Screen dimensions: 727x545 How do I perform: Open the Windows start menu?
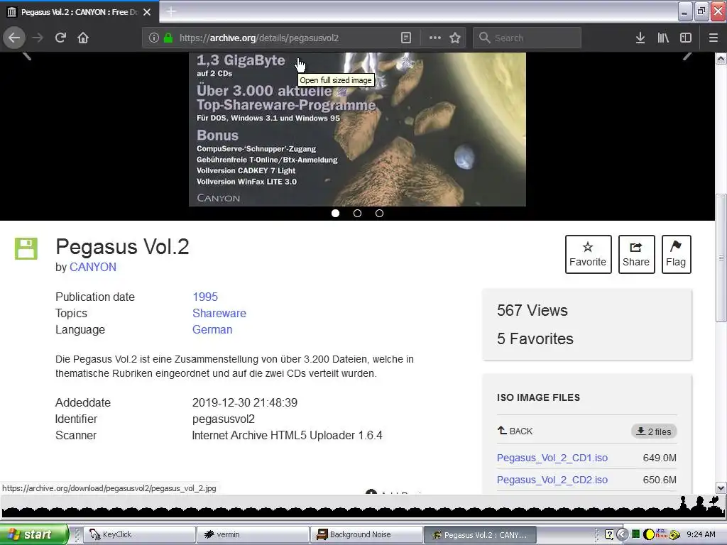tap(33, 534)
